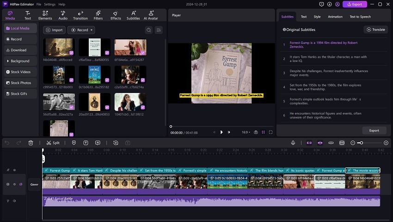Zoom in timeline with plus icon

point(386,143)
